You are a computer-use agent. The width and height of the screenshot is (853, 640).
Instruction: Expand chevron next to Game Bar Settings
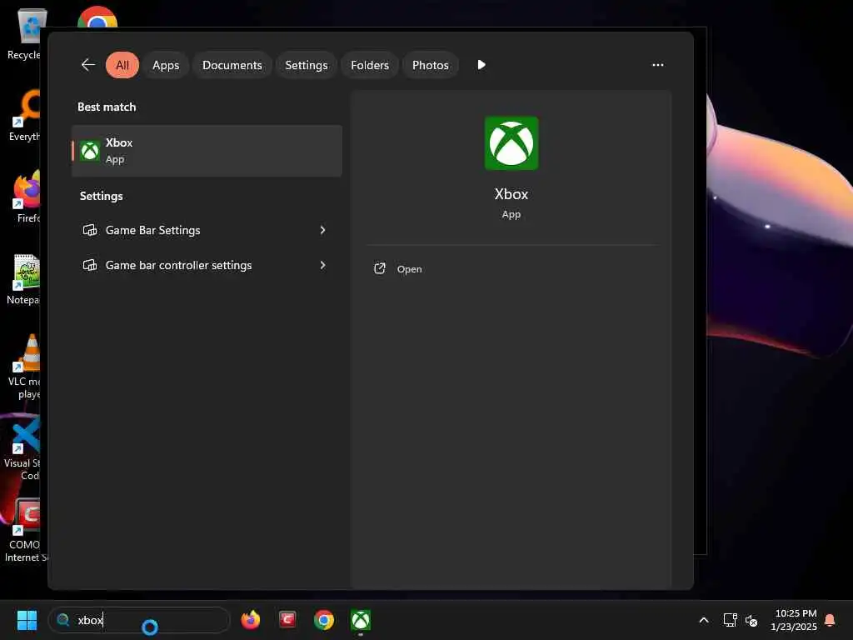click(322, 230)
